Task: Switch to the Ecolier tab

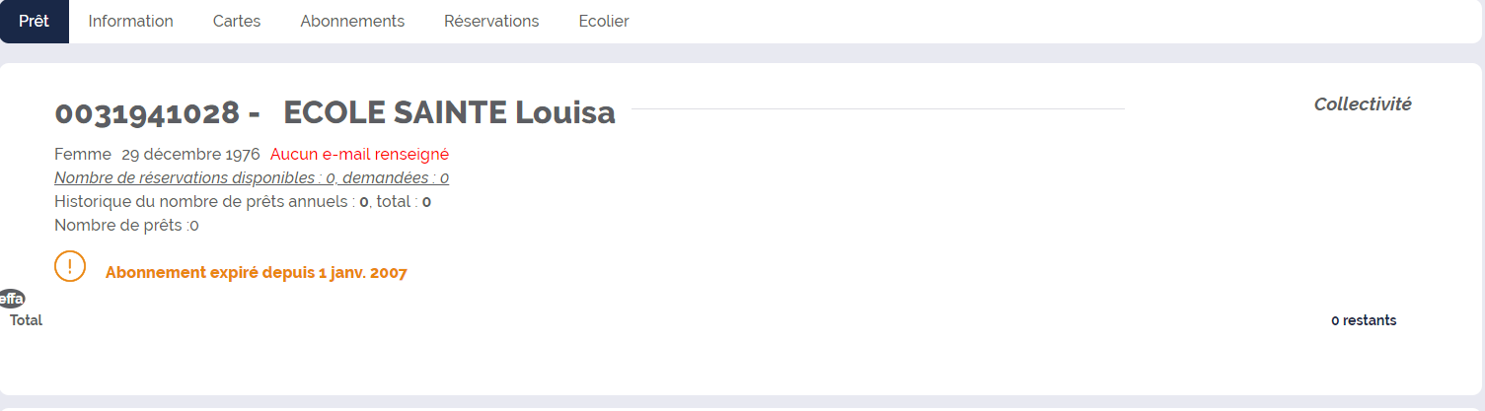Action: 604,21
